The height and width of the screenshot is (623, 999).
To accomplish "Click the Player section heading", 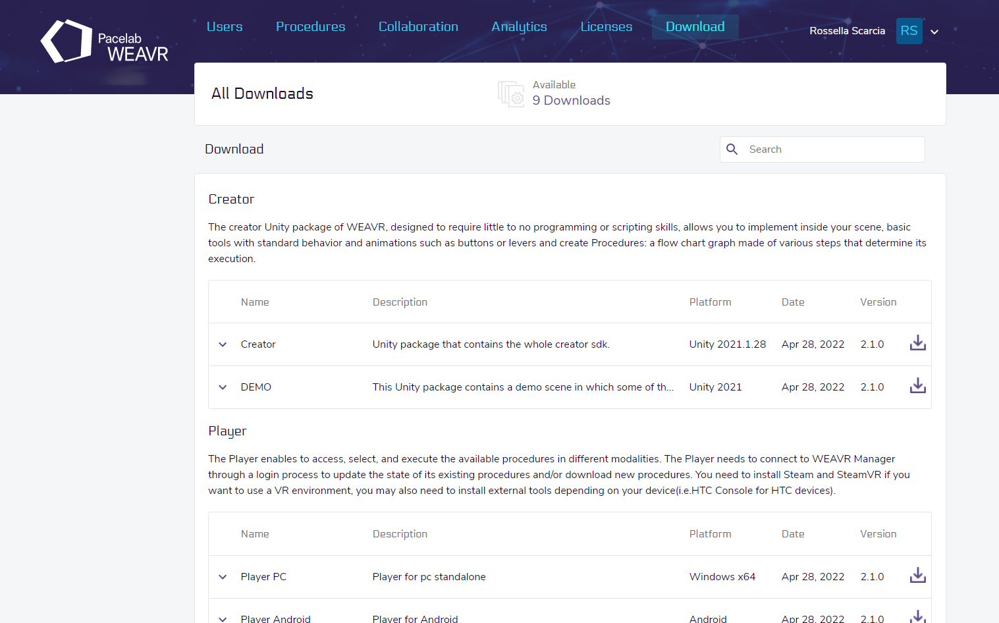I will (x=227, y=431).
